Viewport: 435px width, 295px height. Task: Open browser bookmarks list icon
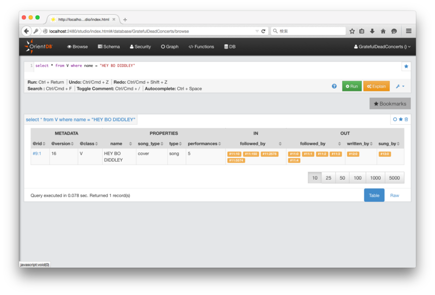pos(362,31)
